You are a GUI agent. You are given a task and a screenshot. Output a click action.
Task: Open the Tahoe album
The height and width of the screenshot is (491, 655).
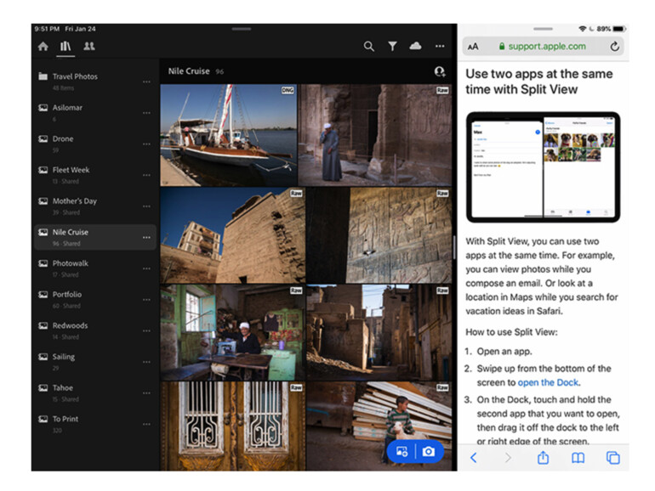(x=95, y=393)
